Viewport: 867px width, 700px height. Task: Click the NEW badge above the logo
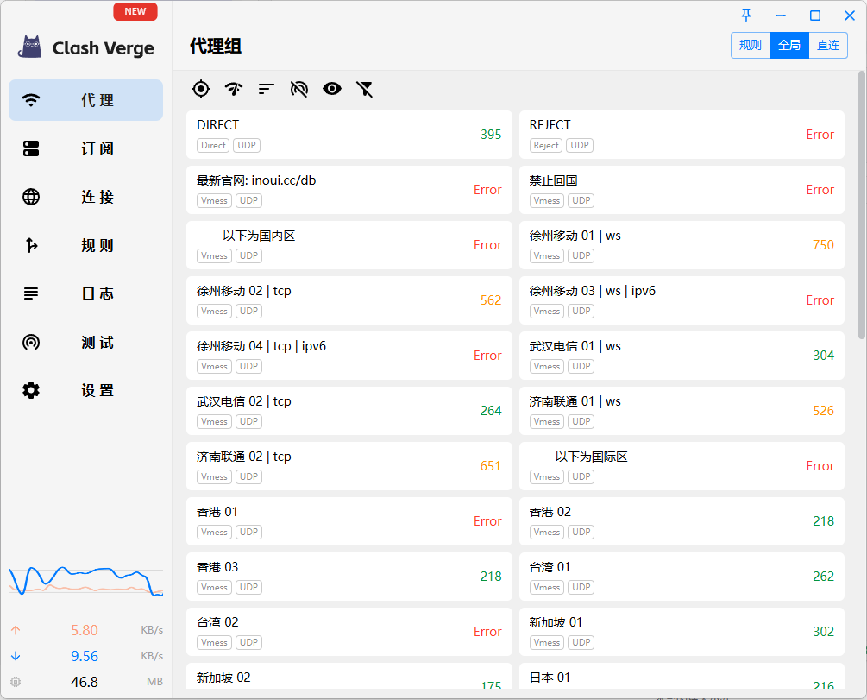tap(135, 11)
